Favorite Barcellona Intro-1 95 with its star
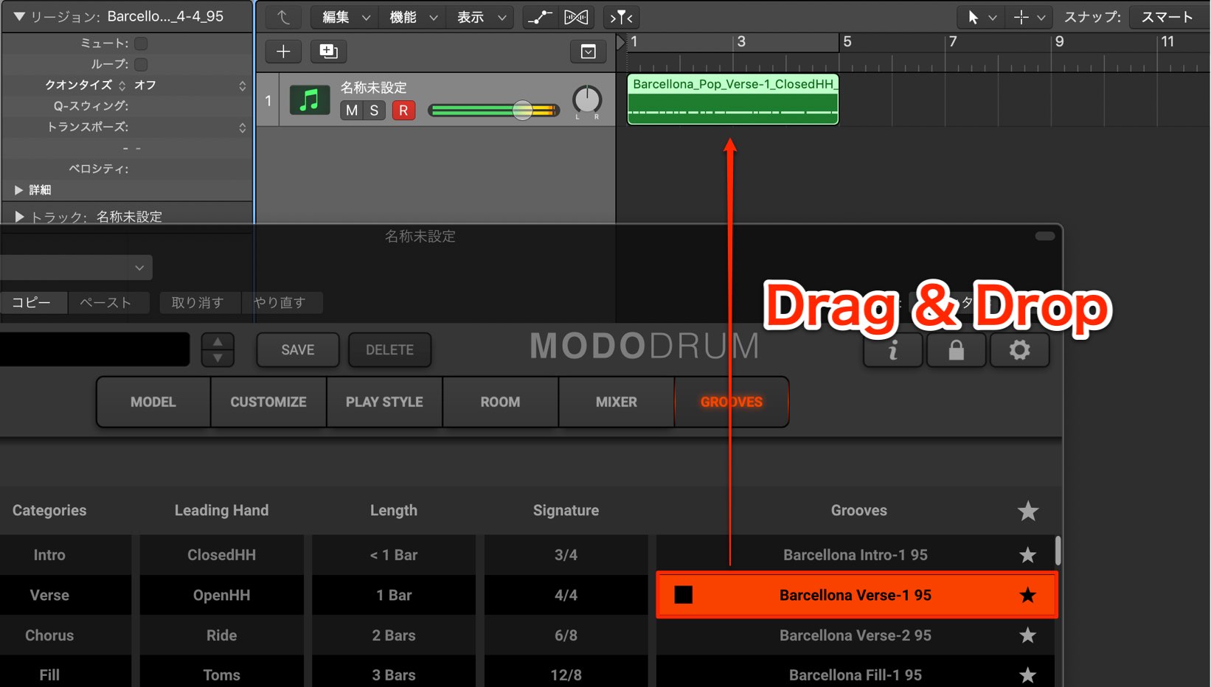Screen dimensions: 1211x687 1027,555
